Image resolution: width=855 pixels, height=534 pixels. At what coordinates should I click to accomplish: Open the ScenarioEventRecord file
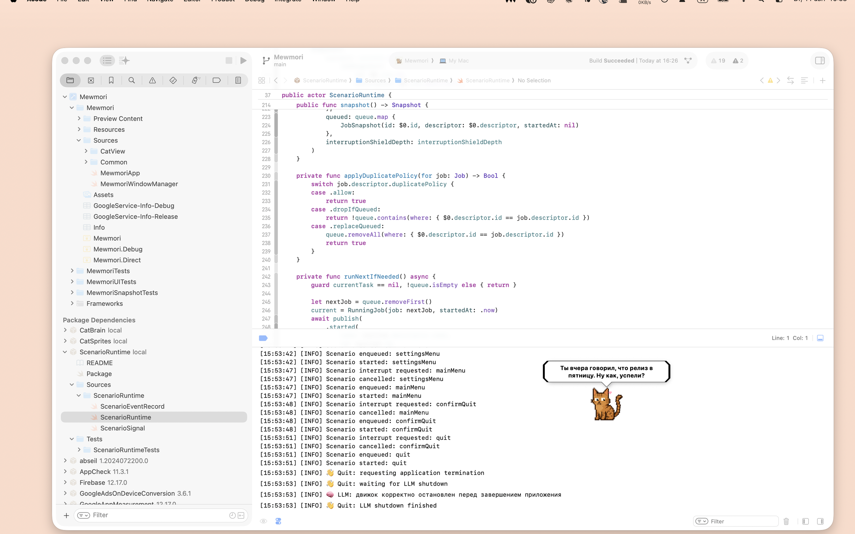pos(132,406)
